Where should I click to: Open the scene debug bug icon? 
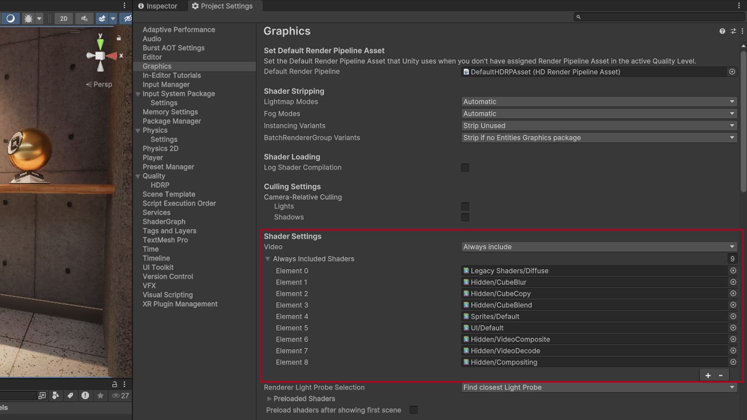pyautogui.click(x=28, y=18)
